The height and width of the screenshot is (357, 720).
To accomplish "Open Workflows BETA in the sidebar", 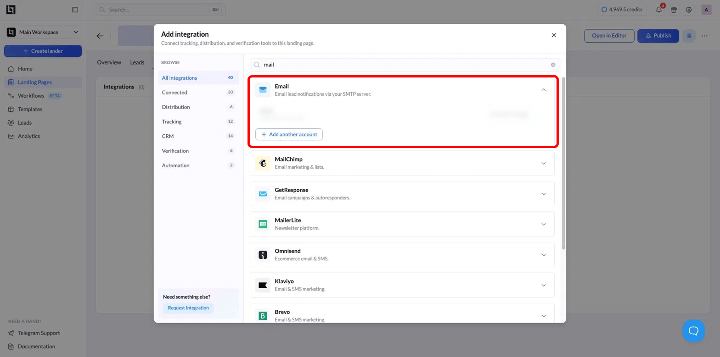I will coord(43,96).
